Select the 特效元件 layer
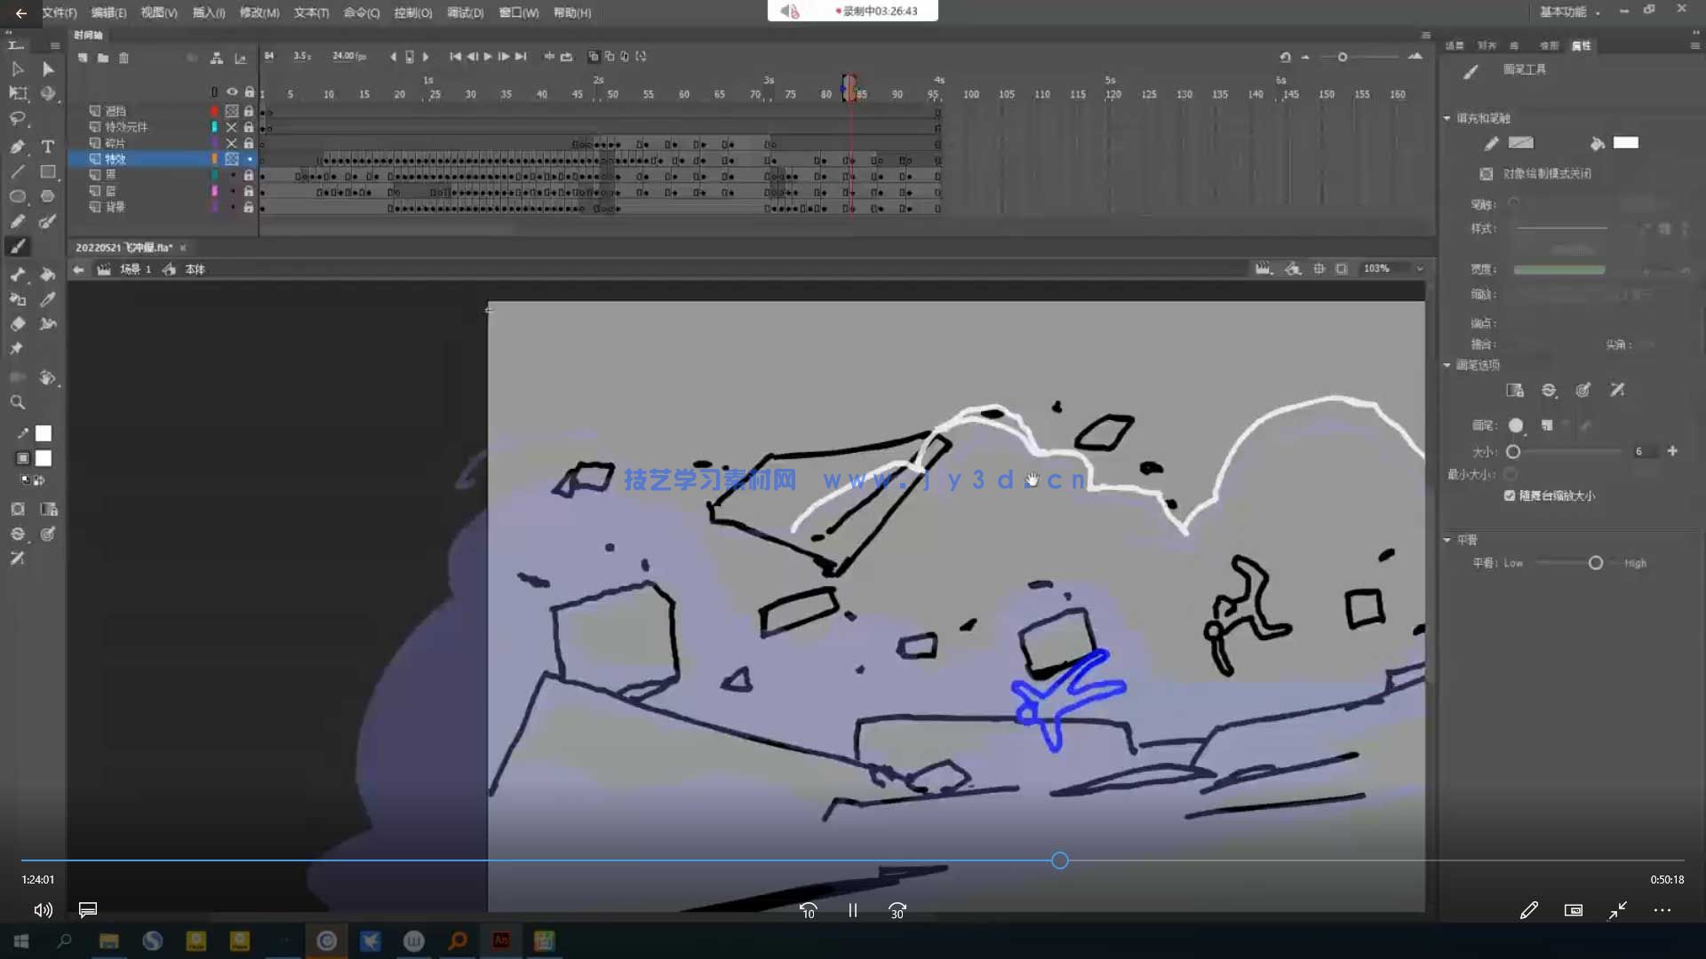Screen dimensions: 1706x959 (x=126, y=127)
